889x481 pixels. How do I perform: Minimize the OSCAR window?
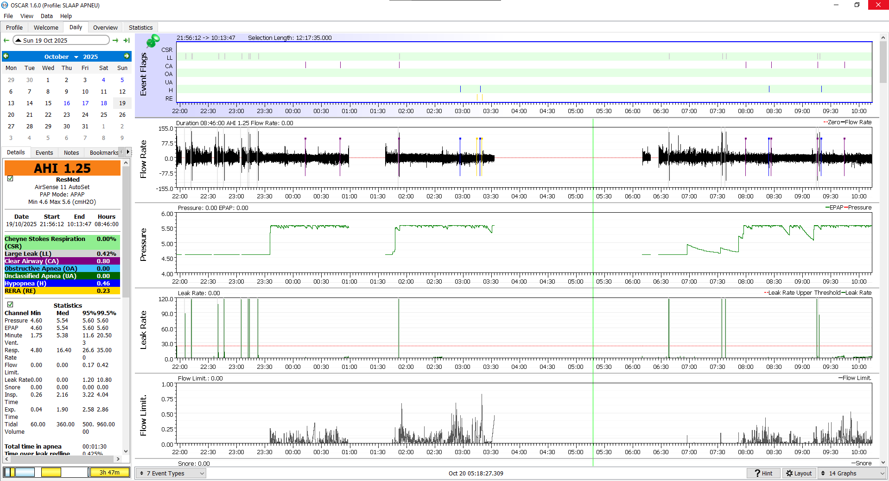836,5
